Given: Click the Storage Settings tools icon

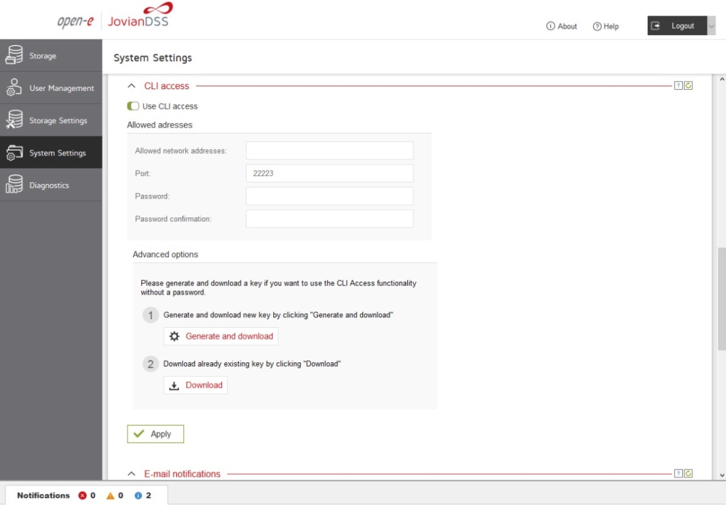Looking at the screenshot, I should click(14, 119).
